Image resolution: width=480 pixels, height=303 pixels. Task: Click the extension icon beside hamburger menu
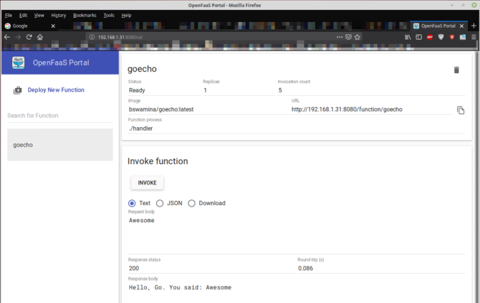coord(463,37)
